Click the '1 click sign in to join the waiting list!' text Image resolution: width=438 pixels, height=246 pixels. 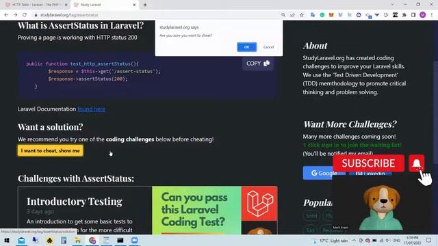click(x=352, y=145)
